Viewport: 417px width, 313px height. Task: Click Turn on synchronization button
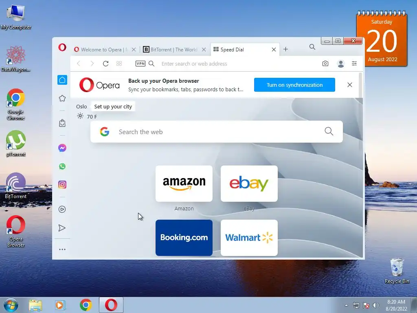294,85
